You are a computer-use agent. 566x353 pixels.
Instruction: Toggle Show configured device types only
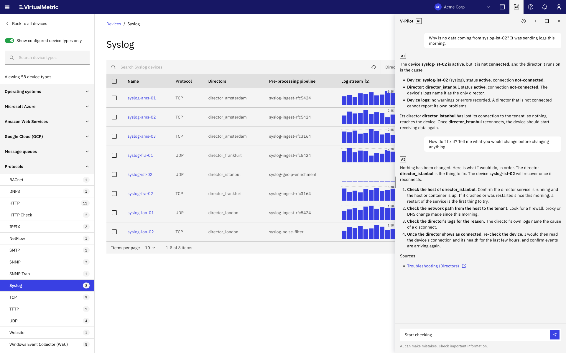(x=9, y=41)
